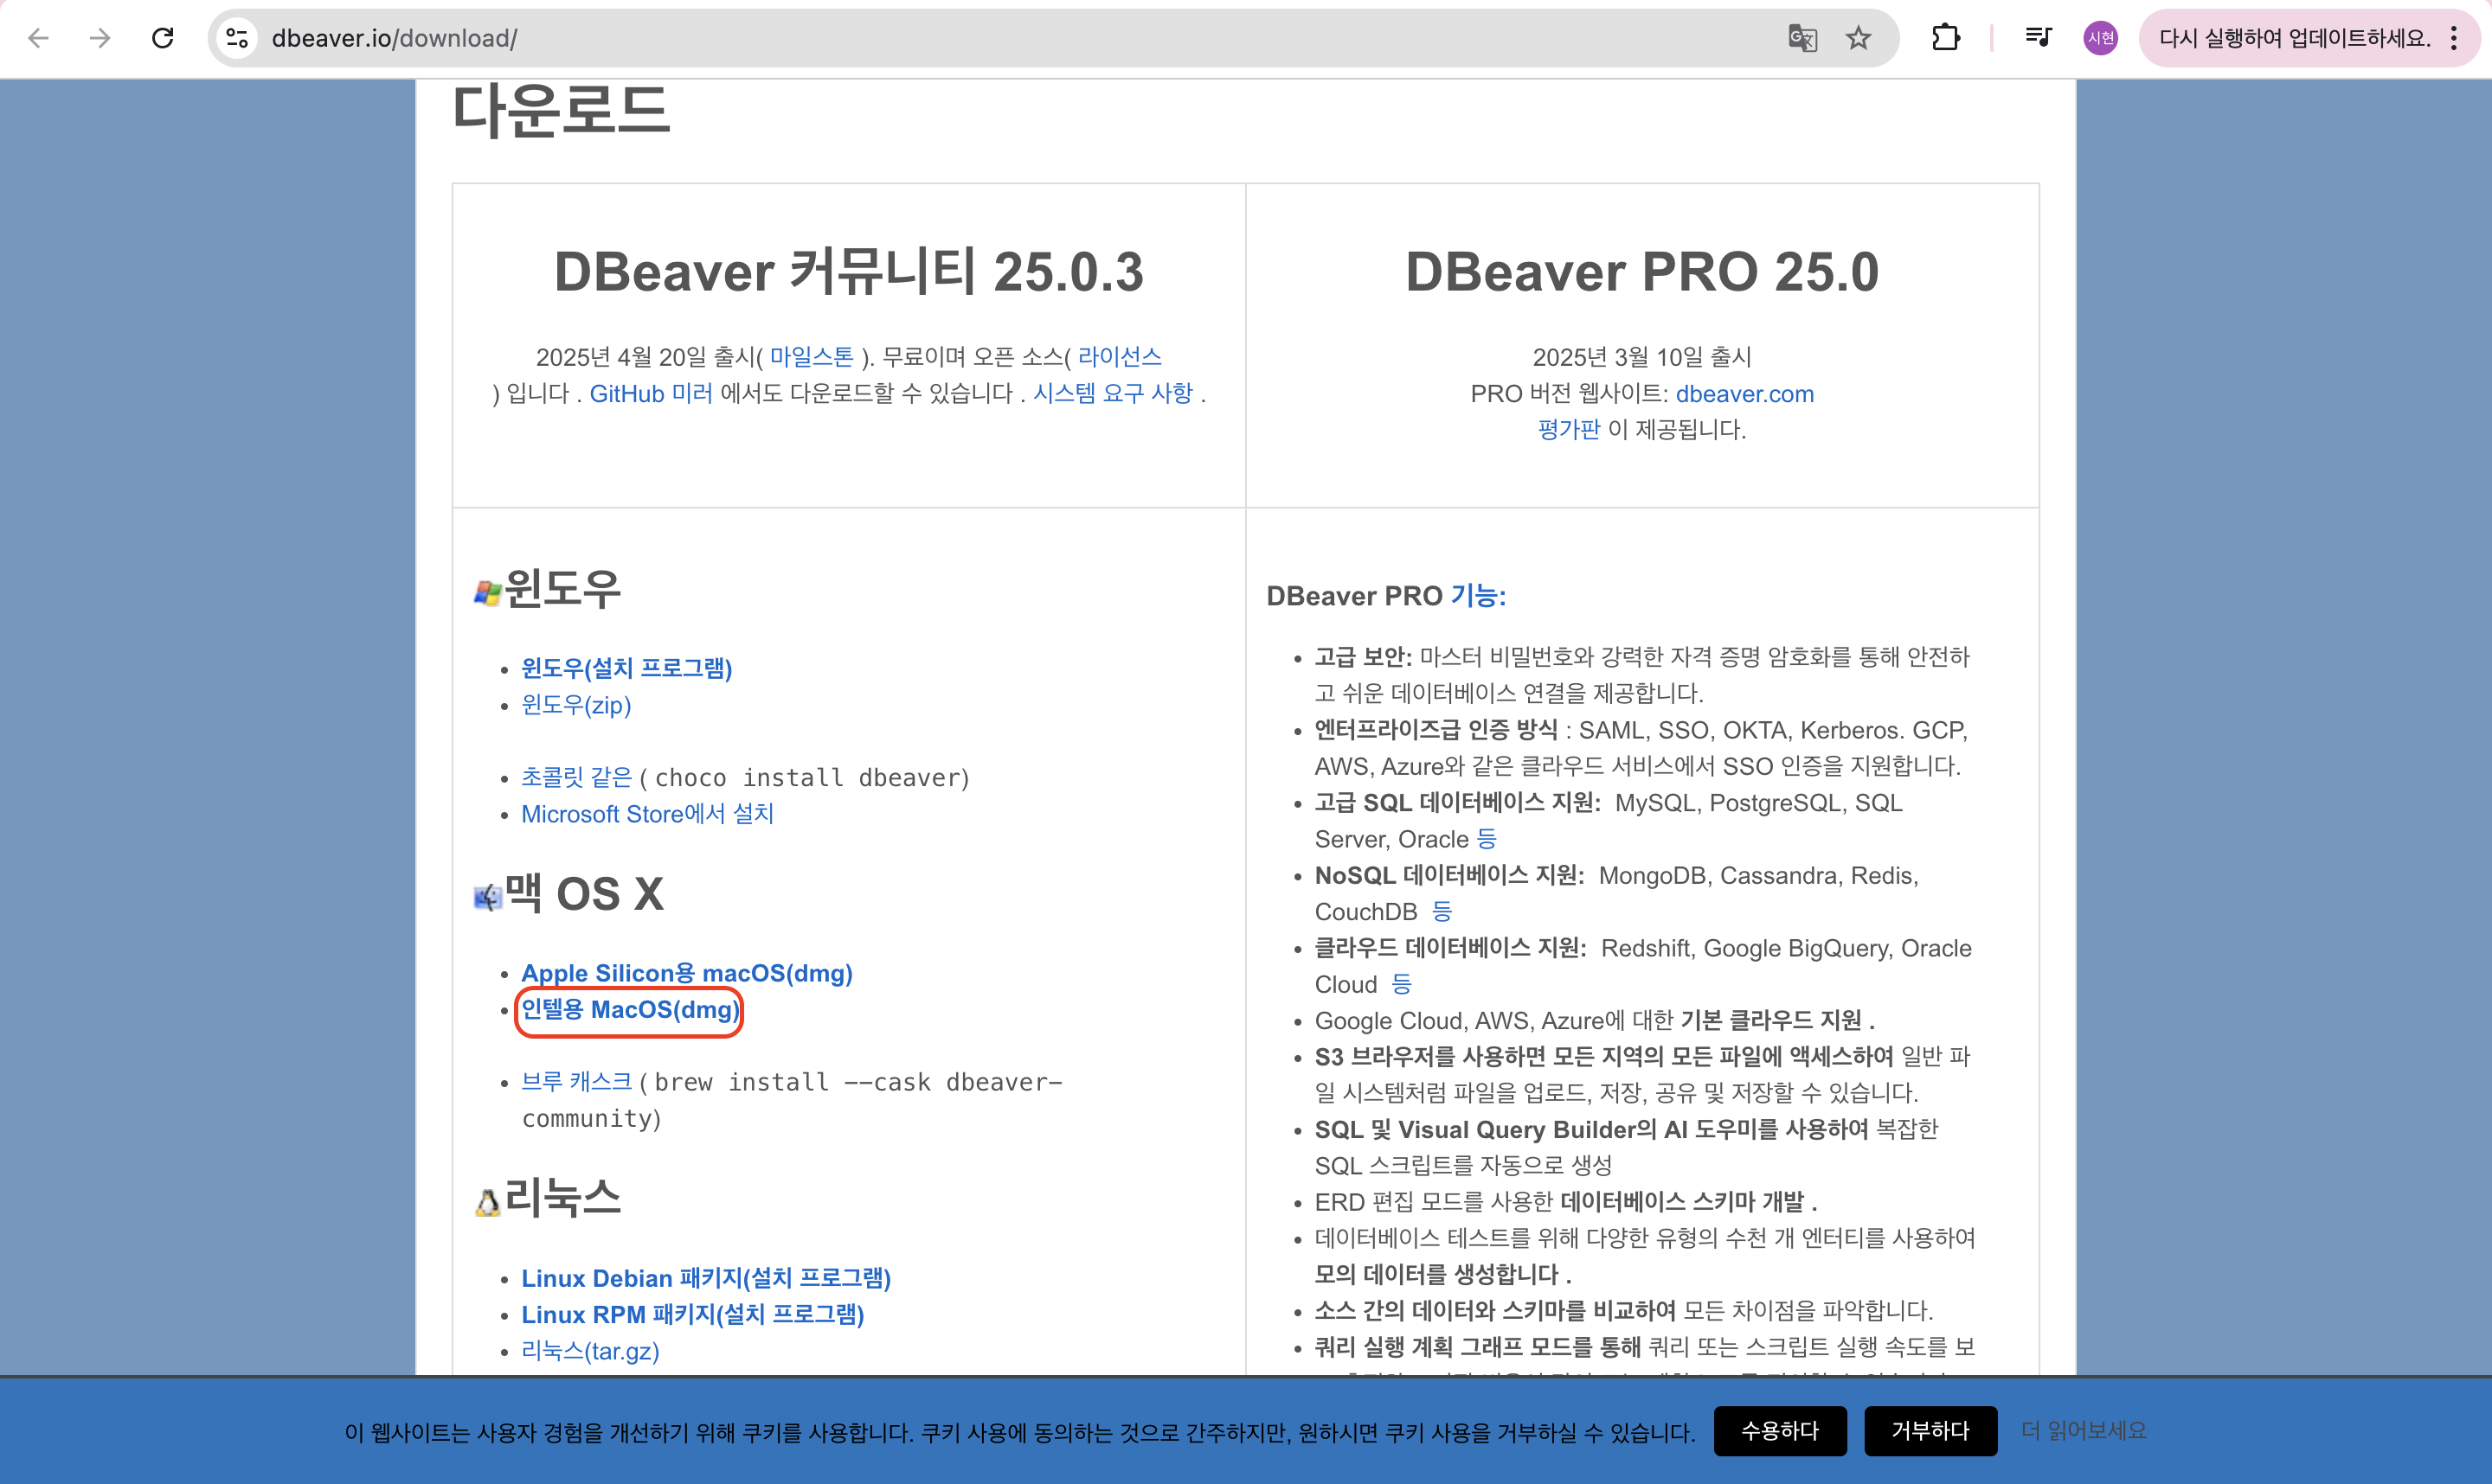This screenshot has width=2492, height=1484.
Task: Open the Extensions puzzle icon
Action: (1946, 38)
